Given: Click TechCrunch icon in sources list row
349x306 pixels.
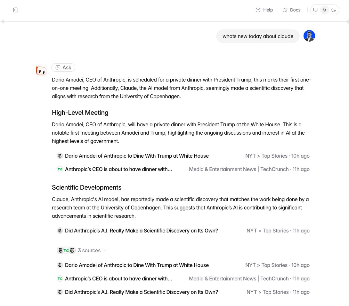Looking at the screenshot, I should click(x=60, y=279).
